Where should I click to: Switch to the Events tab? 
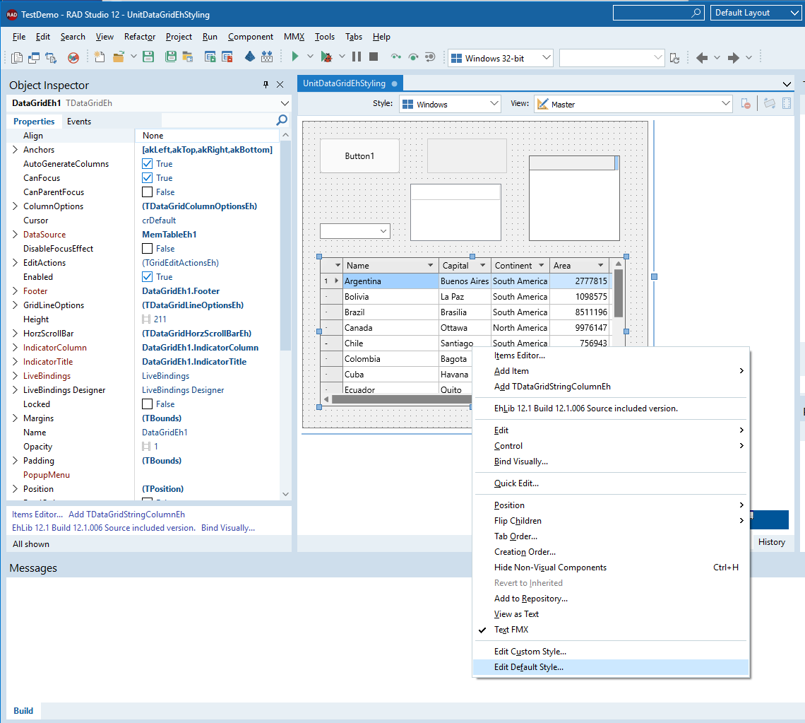click(79, 122)
